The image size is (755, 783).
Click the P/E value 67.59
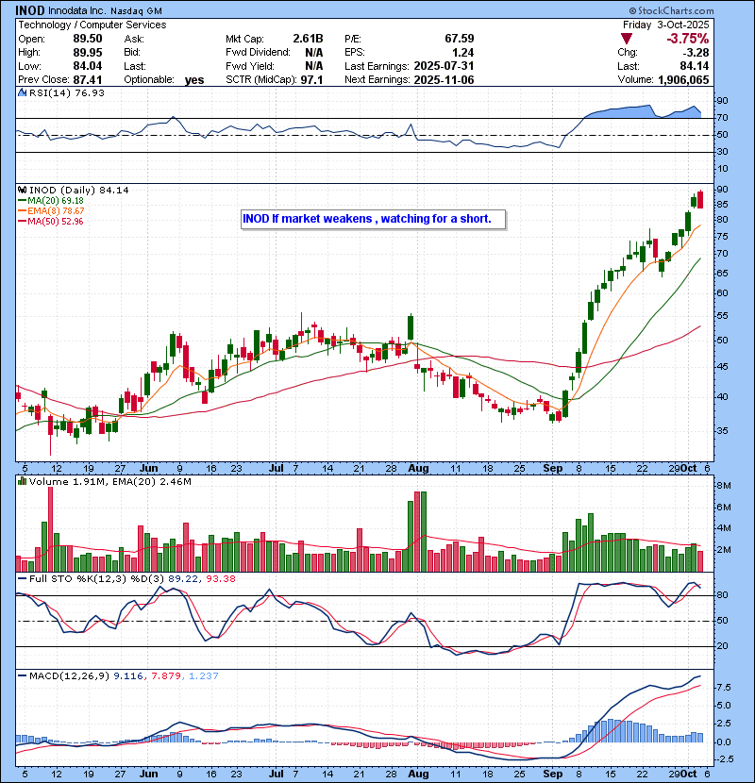(x=460, y=39)
